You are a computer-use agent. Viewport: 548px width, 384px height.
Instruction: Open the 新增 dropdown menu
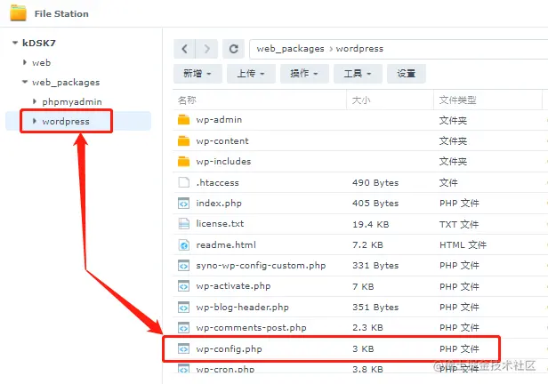point(197,73)
